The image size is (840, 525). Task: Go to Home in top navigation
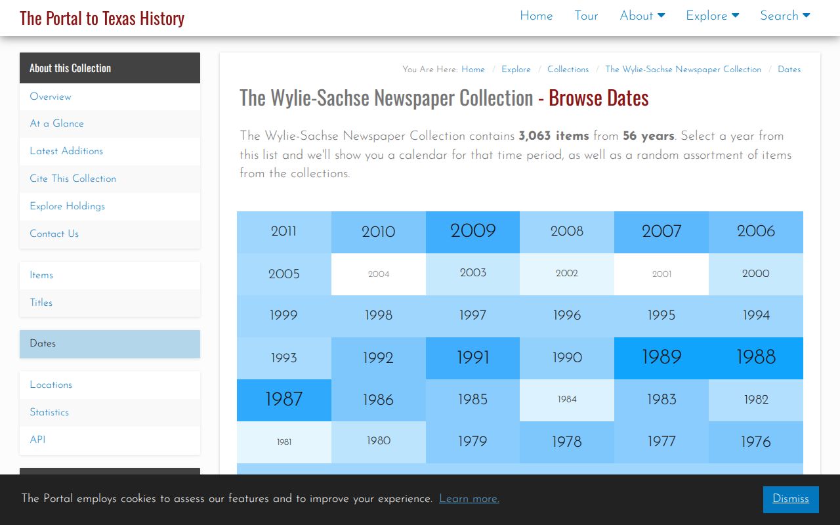536,16
